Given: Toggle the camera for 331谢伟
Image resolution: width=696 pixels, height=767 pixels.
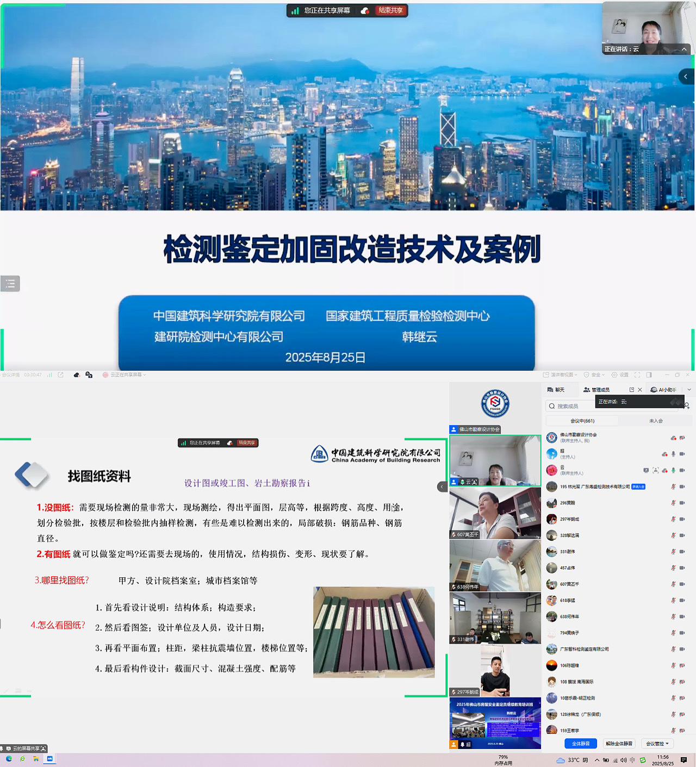Looking at the screenshot, I should pos(682,552).
